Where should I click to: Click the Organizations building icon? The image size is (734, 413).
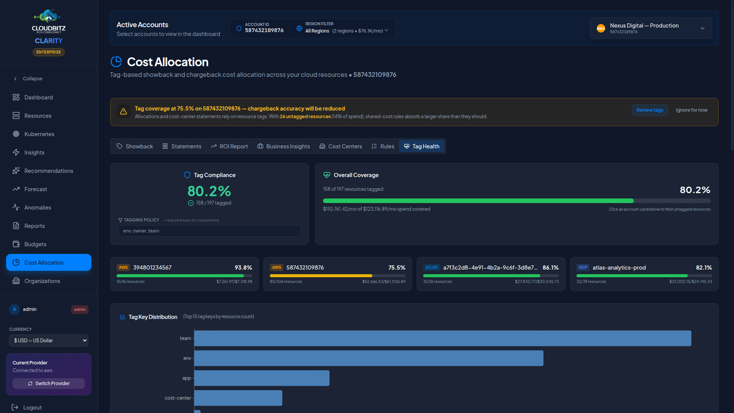click(x=16, y=281)
